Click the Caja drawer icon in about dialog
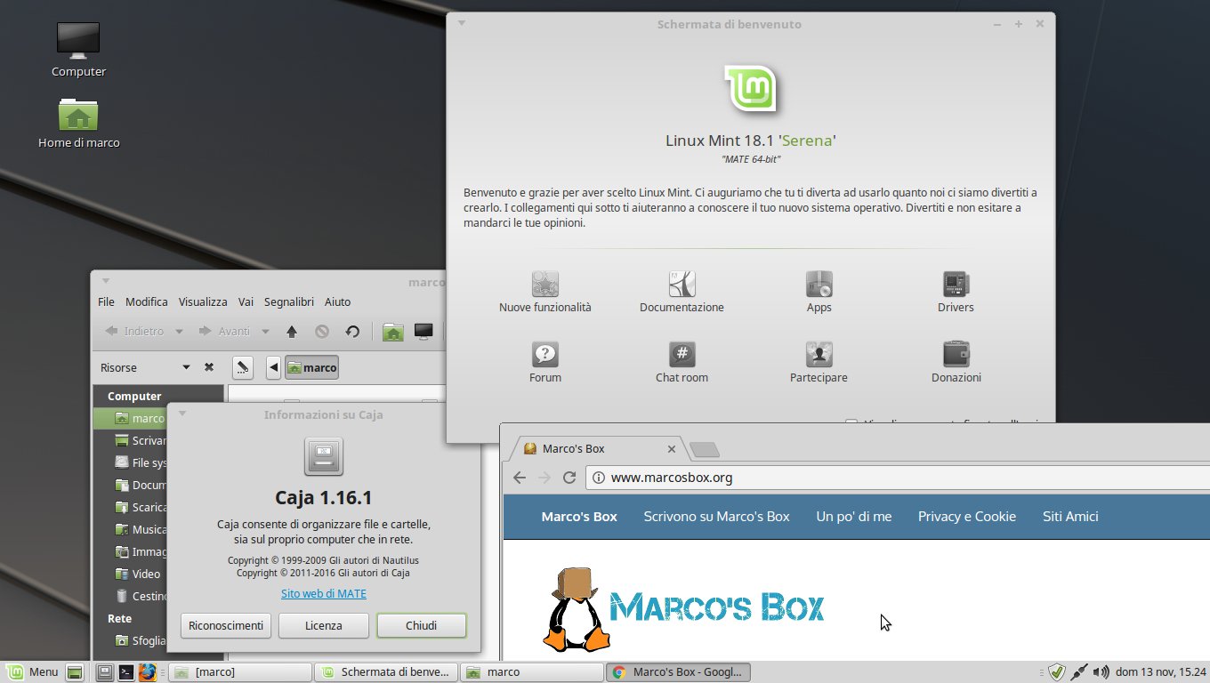 [x=324, y=457]
